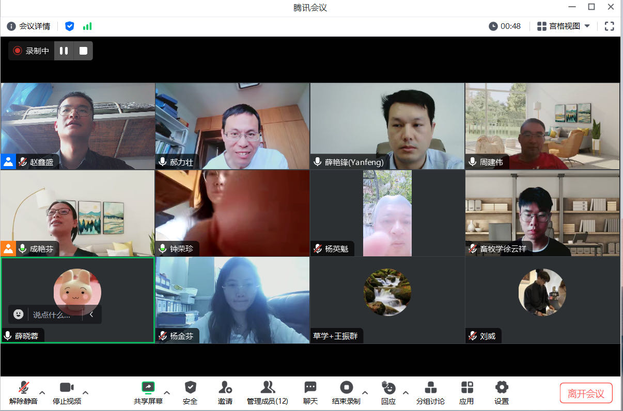Maximize the 腾讯会议 window
This screenshot has height=411, width=623.
pos(591,7)
